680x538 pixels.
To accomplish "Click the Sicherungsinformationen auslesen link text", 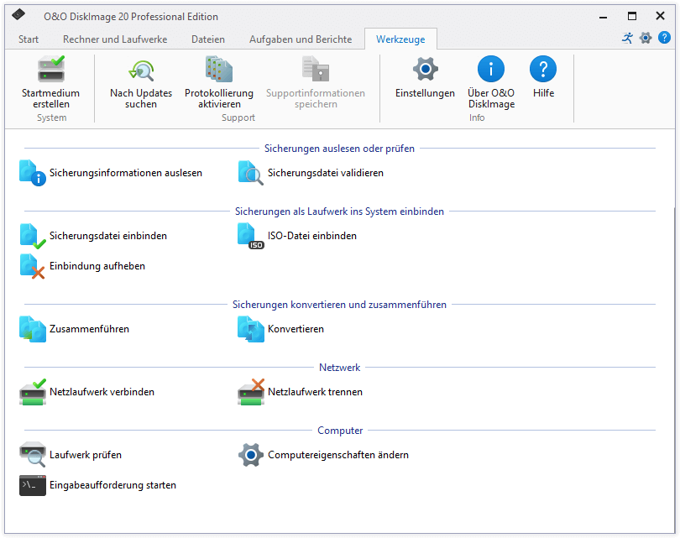I will click(x=126, y=173).
